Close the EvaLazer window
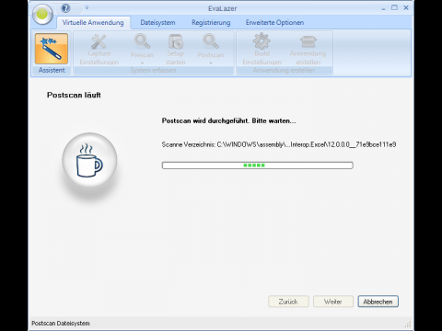 pos(406,8)
